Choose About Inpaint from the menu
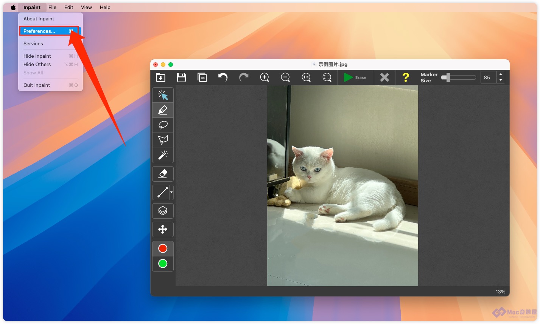Image resolution: width=540 pixels, height=324 pixels. [x=50, y=19]
